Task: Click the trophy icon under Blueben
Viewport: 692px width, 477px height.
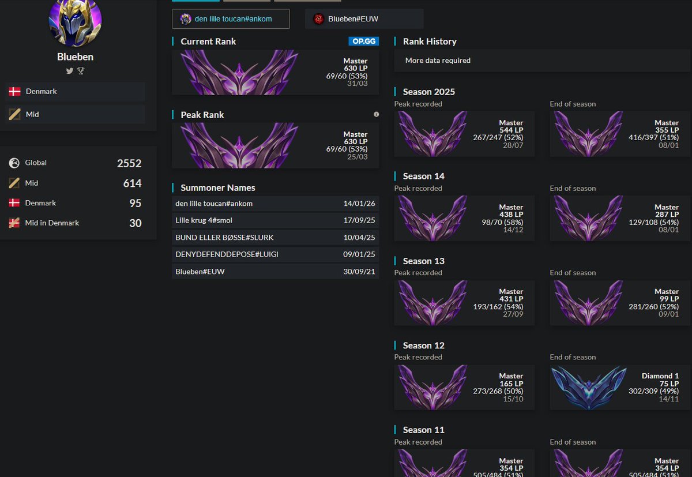Action: pyautogui.click(x=81, y=71)
